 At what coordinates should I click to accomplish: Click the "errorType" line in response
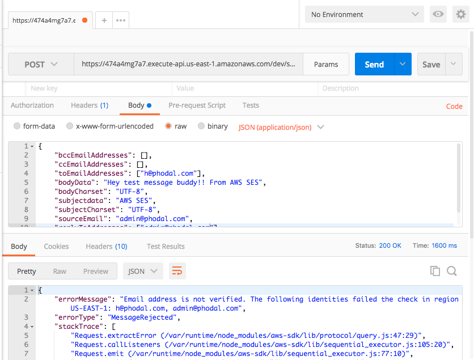point(117,317)
